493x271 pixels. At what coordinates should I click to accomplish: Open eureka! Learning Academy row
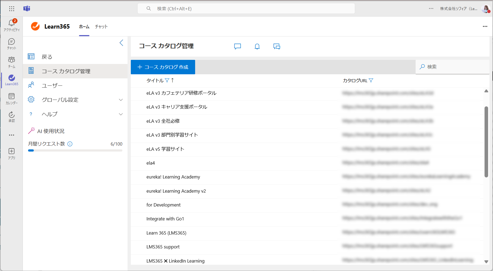pyautogui.click(x=173, y=177)
